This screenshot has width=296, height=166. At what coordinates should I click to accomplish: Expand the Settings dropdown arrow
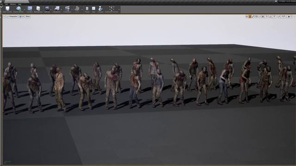51,9
